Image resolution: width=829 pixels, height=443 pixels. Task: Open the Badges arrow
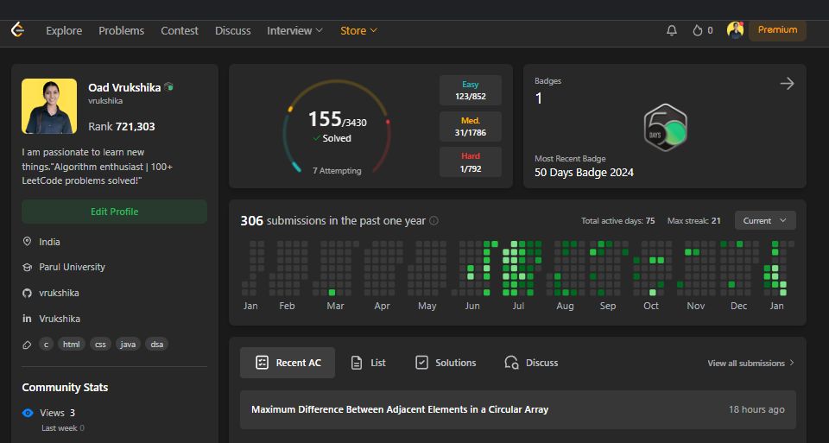point(787,83)
